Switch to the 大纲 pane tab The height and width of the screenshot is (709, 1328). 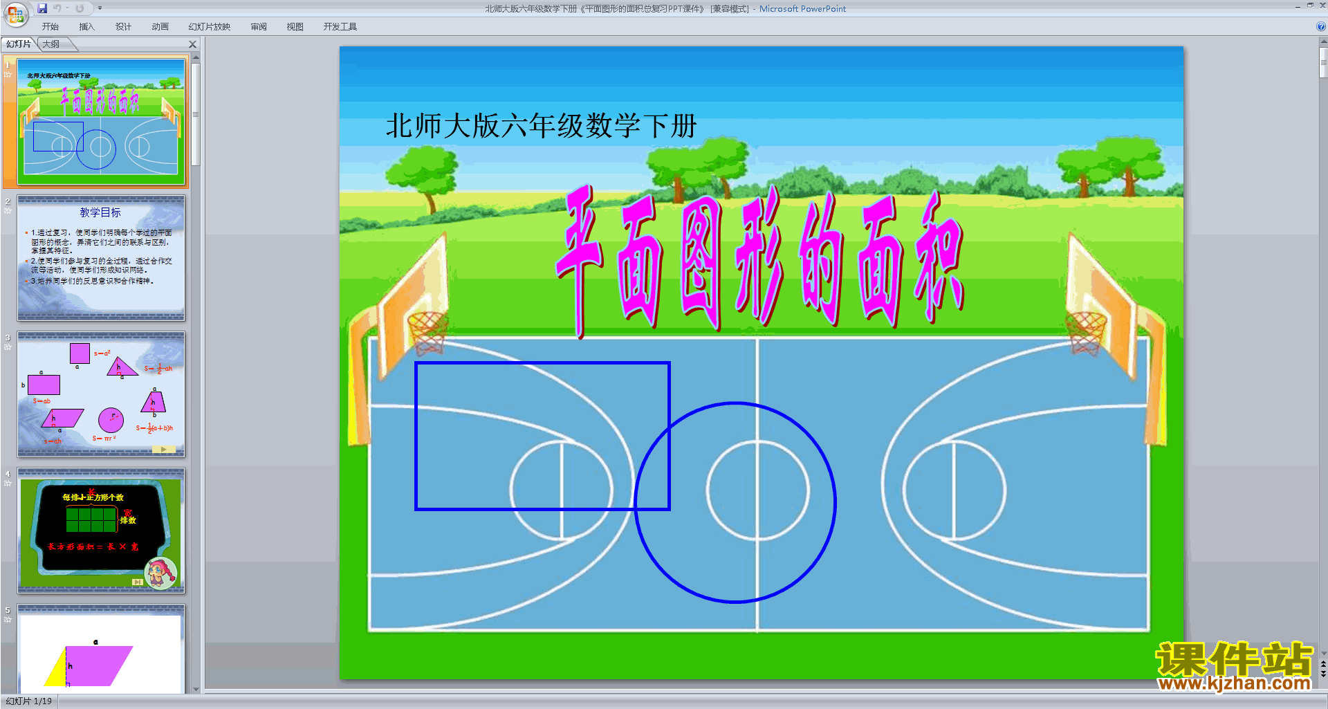tap(51, 44)
